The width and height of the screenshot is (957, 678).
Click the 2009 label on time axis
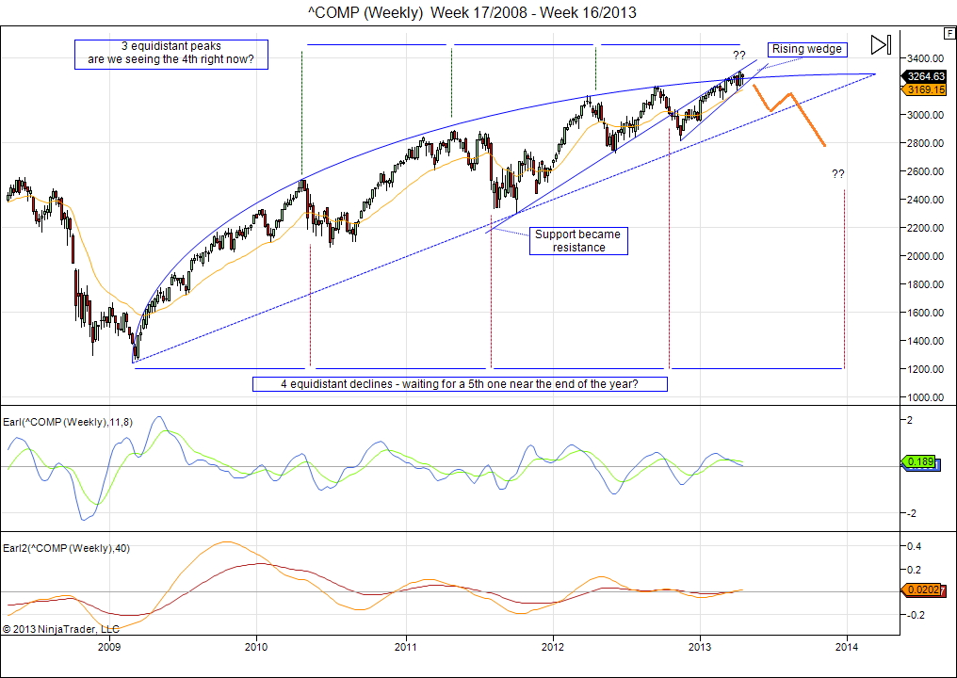click(x=109, y=646)
